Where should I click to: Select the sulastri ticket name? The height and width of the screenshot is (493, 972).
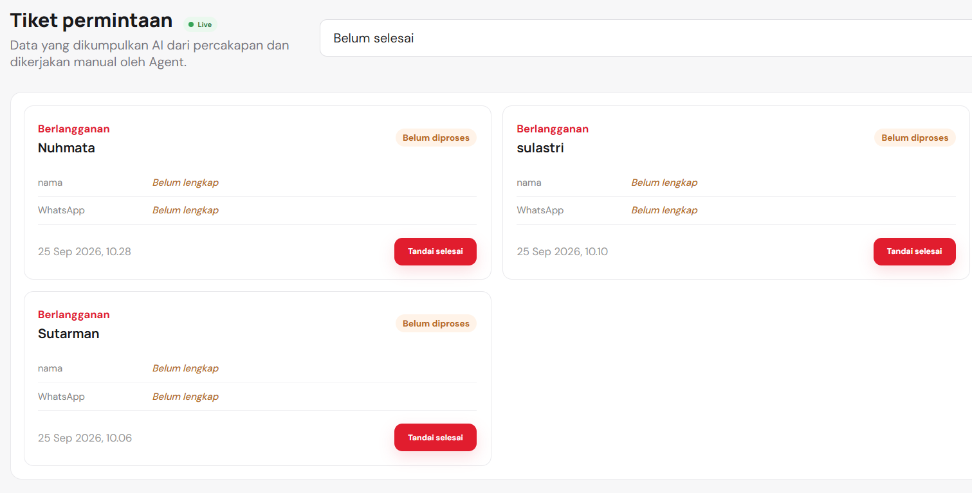coord(540,148)
